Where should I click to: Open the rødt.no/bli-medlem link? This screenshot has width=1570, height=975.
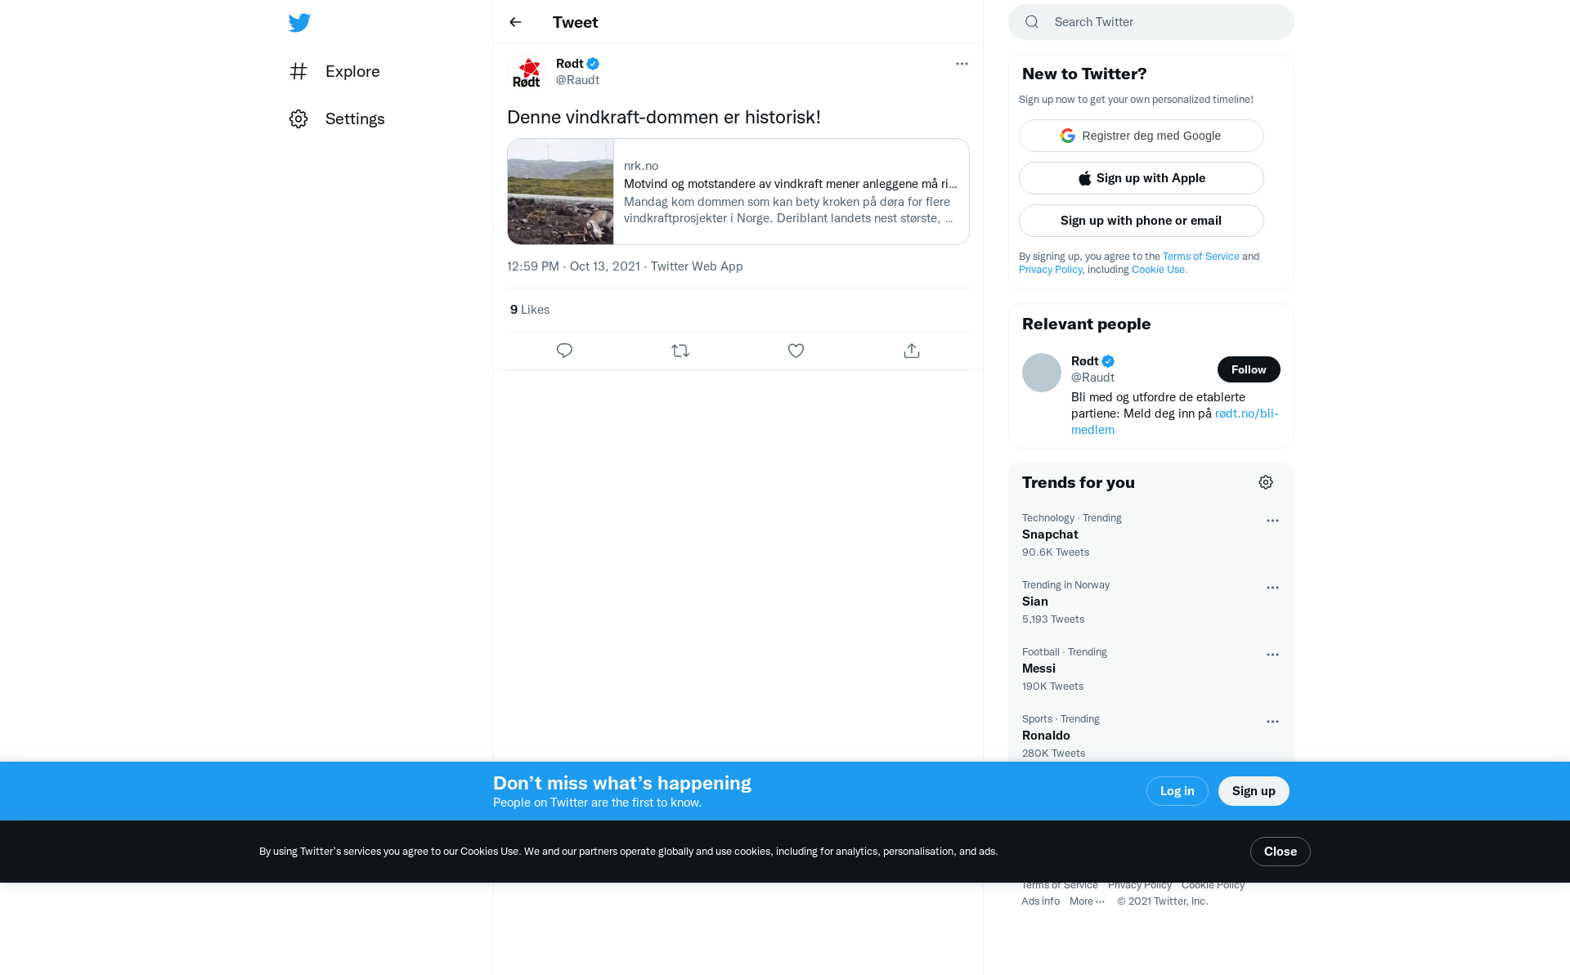click(1175, 422)
